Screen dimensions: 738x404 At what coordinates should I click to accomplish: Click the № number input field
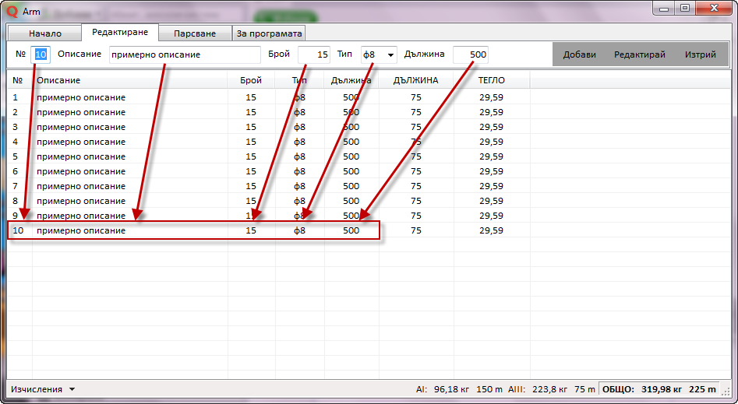click(x=41, y=54)
